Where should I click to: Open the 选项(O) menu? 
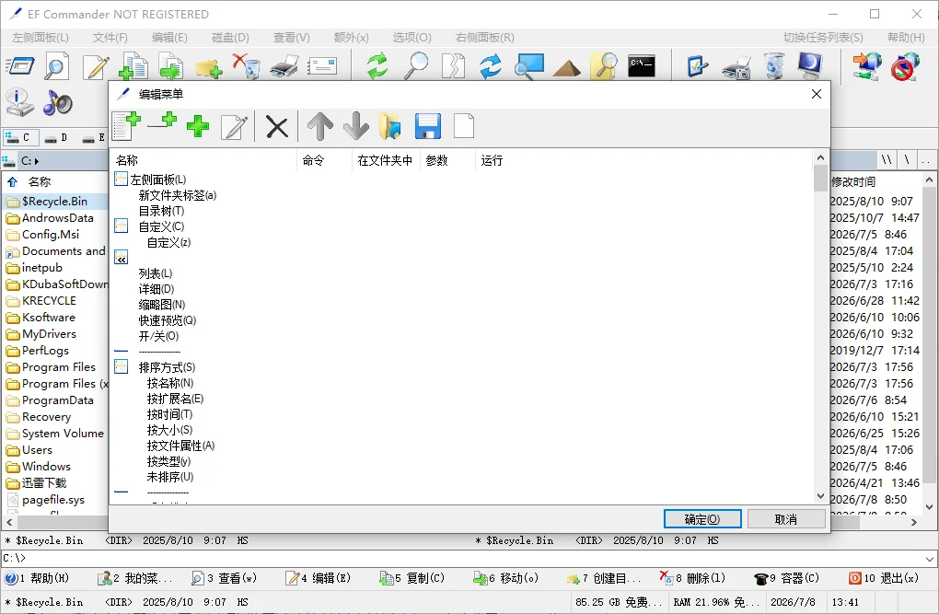[412, 37]
